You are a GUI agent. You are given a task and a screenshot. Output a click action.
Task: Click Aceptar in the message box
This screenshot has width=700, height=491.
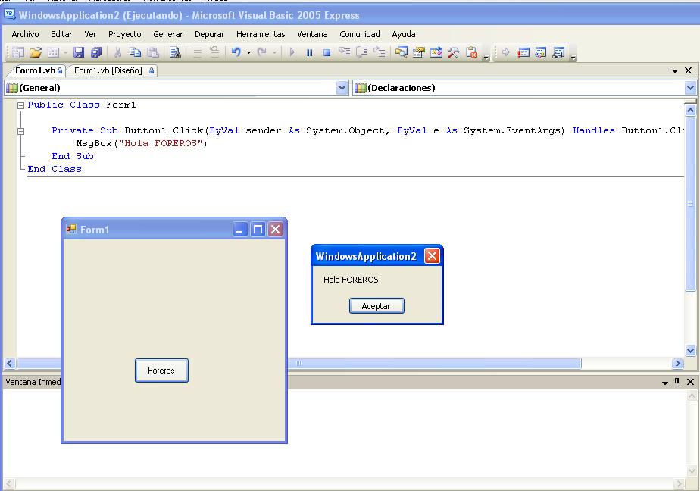[377, 306]
